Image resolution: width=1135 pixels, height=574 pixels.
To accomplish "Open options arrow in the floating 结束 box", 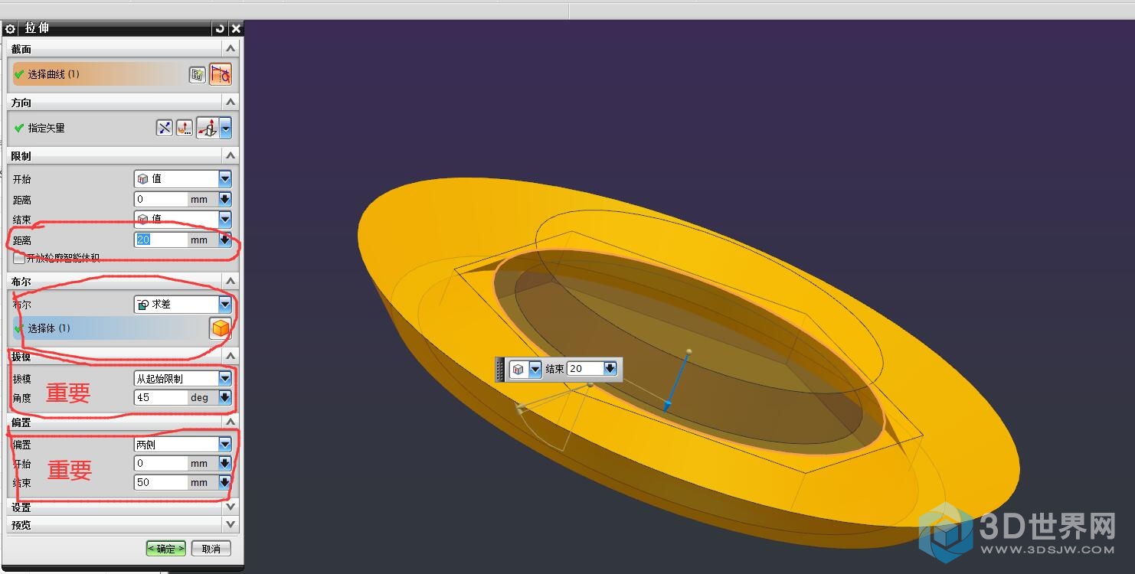I will tap(610, 369).
